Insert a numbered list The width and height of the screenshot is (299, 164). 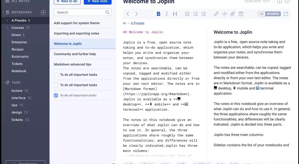tap(196, 14)
